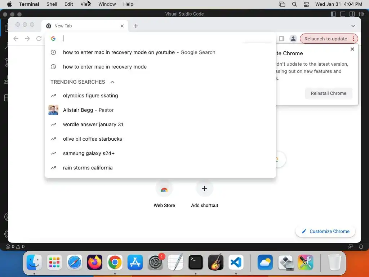Screen dimensions: 369x277
Task: Open Spotlight search in menu bar
Action: pyautogui.click(x=294, y=4)
